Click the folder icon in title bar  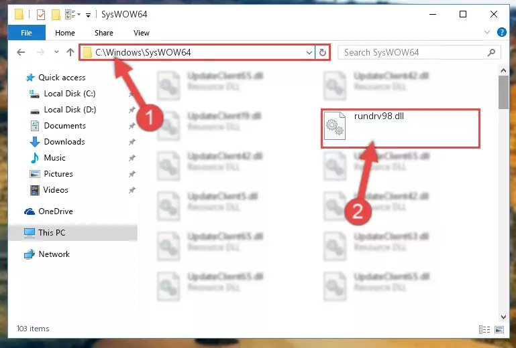coord(19,15)
